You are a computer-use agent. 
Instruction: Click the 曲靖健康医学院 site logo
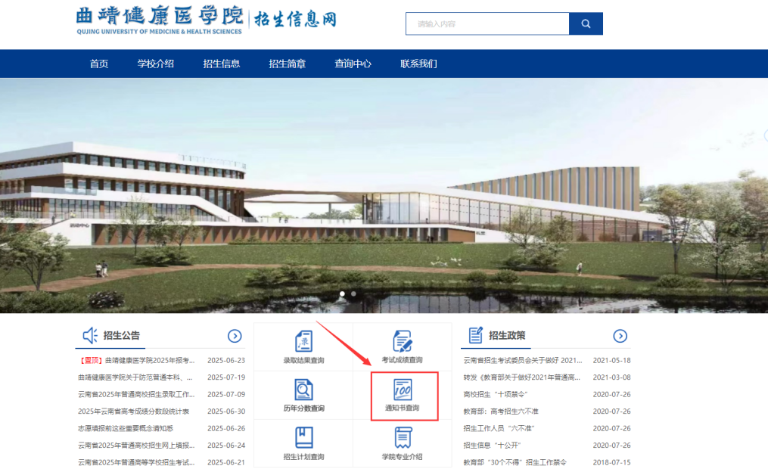(x=160, y=20)
